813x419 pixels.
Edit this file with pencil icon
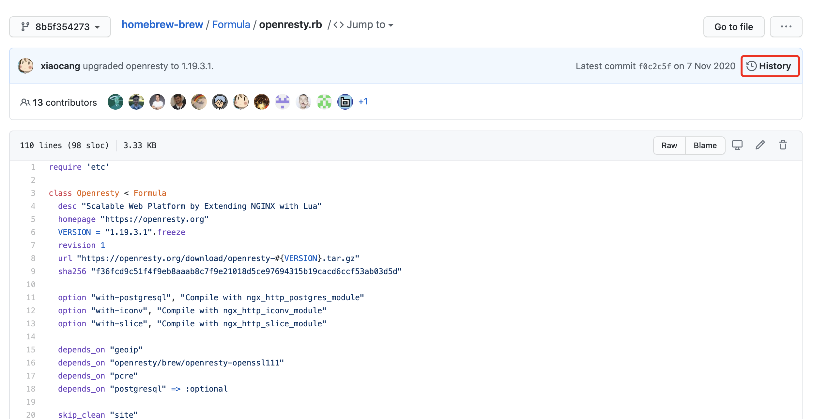(x=760, y=145)
